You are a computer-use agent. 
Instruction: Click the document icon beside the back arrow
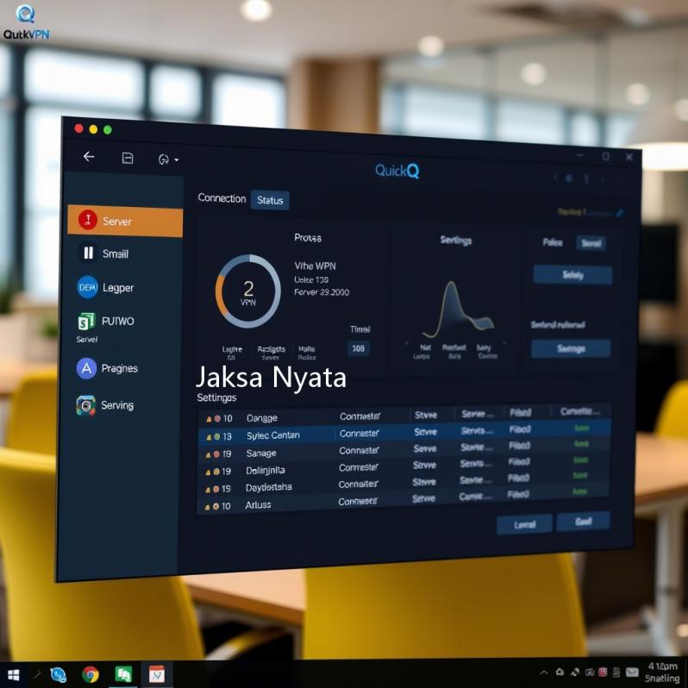click(128, 158)
